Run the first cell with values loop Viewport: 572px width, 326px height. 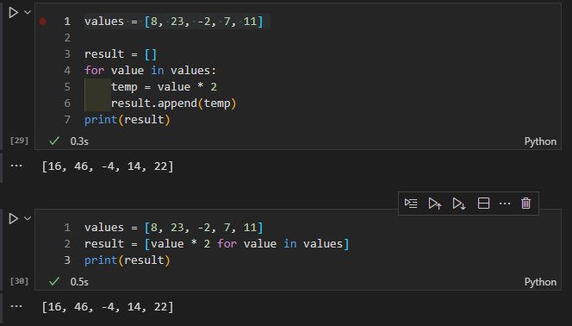[14, 13]
